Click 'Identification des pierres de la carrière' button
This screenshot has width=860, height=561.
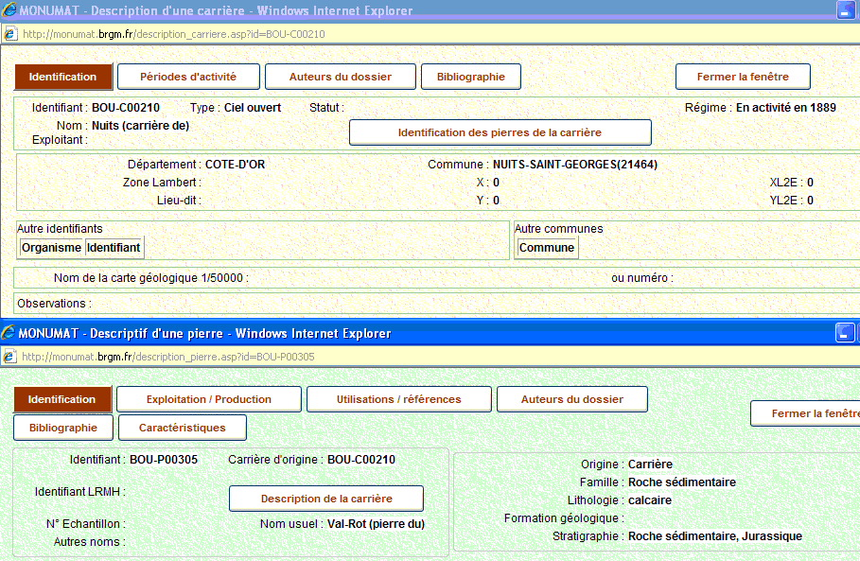(x=500, y=132)
